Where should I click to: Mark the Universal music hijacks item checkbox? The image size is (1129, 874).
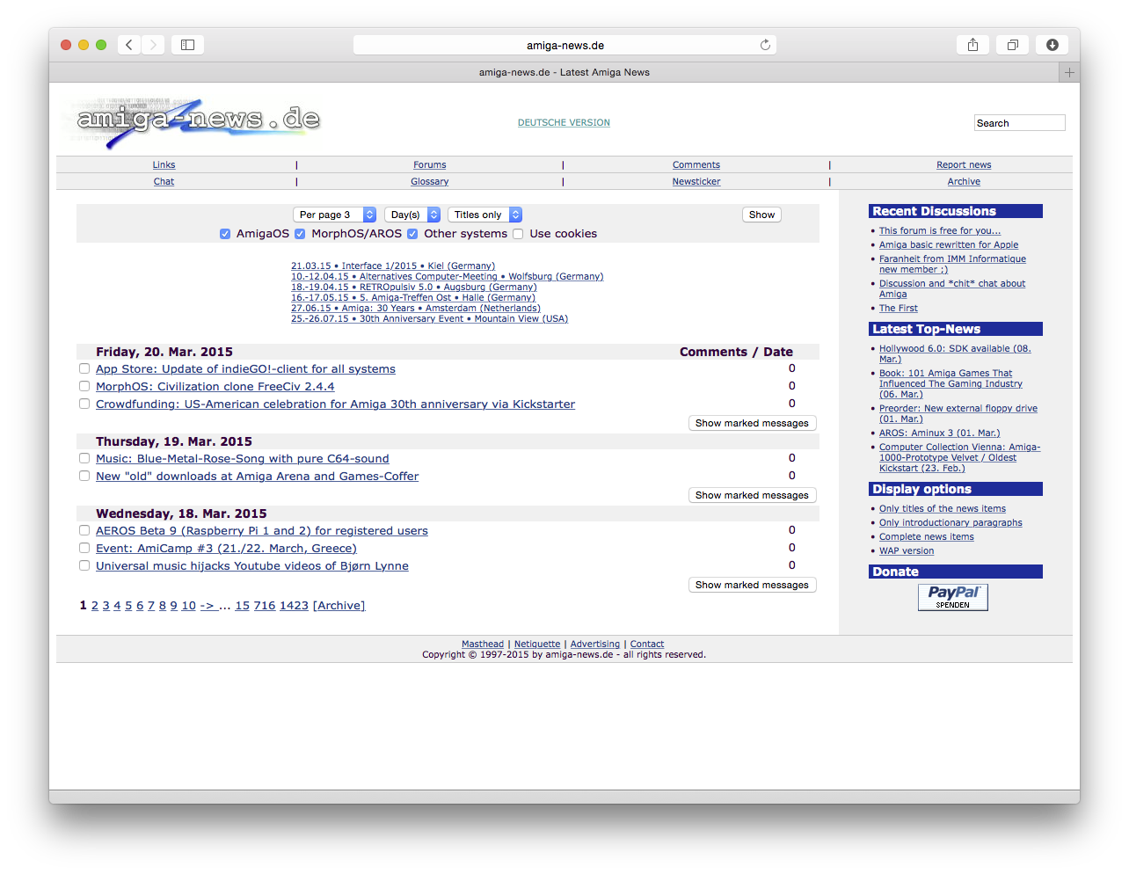pyautogui.click(x=84, y=565)
